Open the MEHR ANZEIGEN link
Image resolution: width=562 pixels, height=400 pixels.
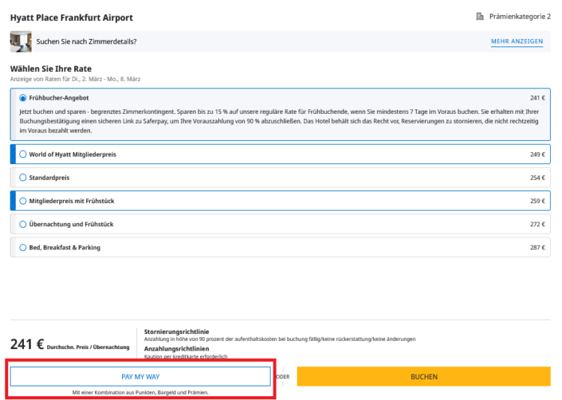pos(517,42)
